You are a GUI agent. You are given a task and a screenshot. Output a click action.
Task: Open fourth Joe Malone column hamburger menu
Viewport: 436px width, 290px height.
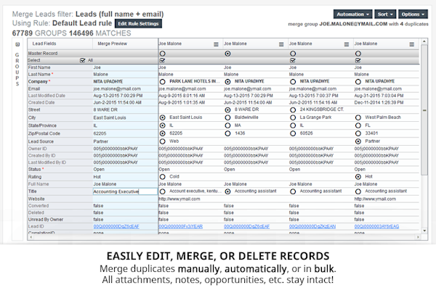(x=411, y=44)
